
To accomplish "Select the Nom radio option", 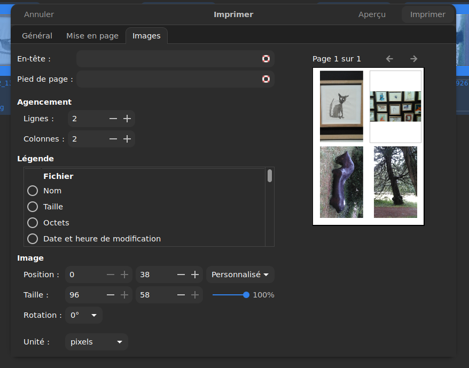I will tap(33, 191).
